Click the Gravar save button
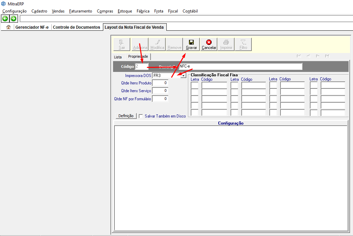 coord(191,44)
